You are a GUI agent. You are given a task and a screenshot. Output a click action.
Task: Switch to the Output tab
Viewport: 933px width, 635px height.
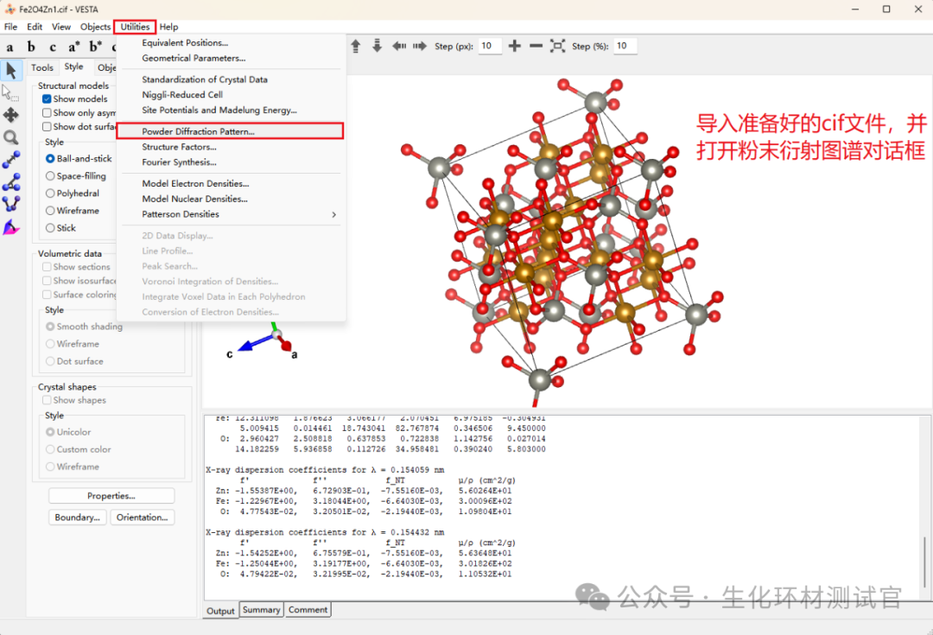220,611
